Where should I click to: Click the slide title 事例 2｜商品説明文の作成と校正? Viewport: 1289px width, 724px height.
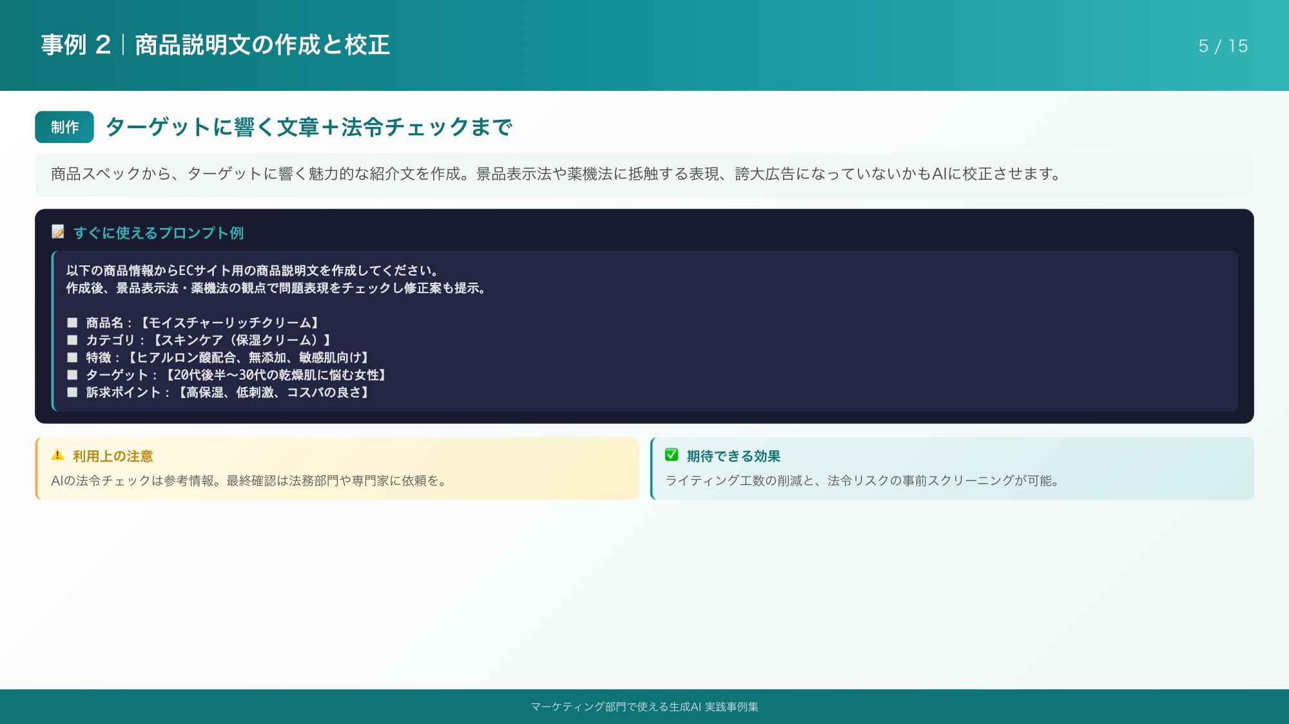215,45
